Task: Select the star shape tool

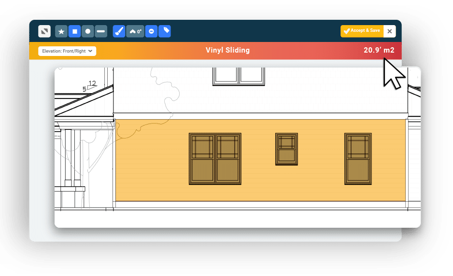Action: coord(61,31)
